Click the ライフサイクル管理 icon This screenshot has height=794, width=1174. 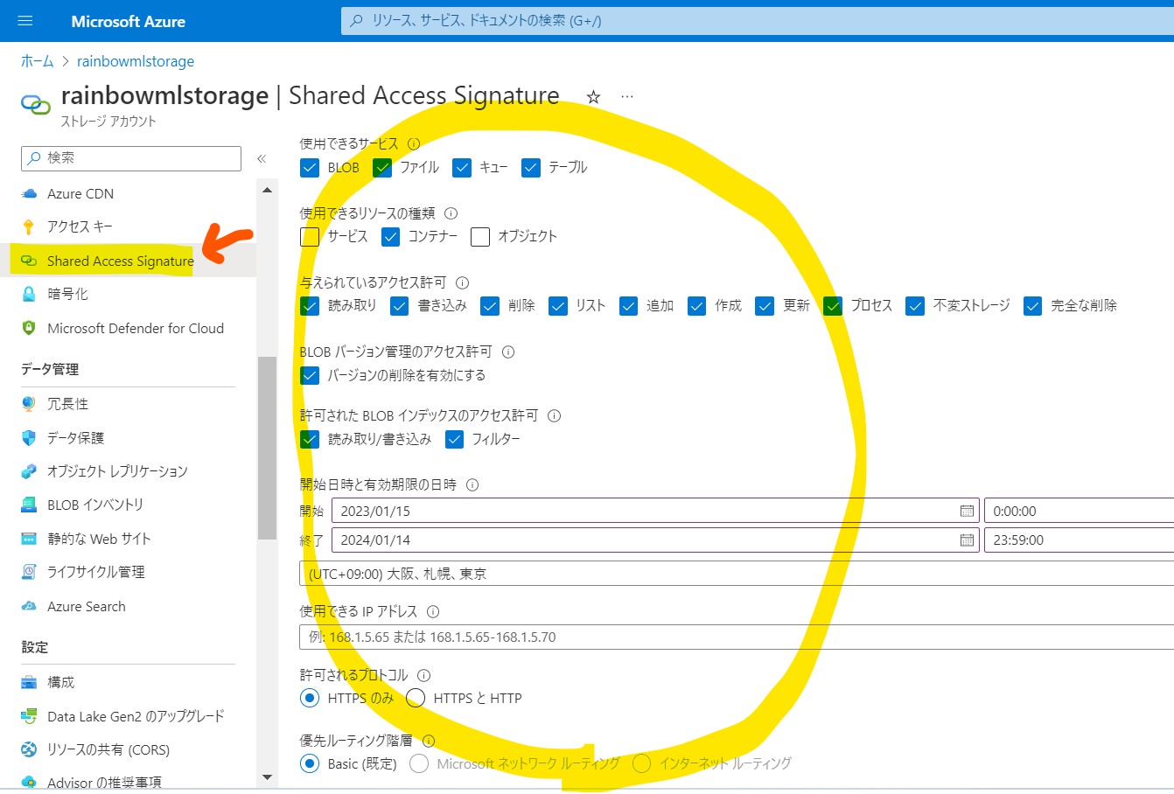29,572
